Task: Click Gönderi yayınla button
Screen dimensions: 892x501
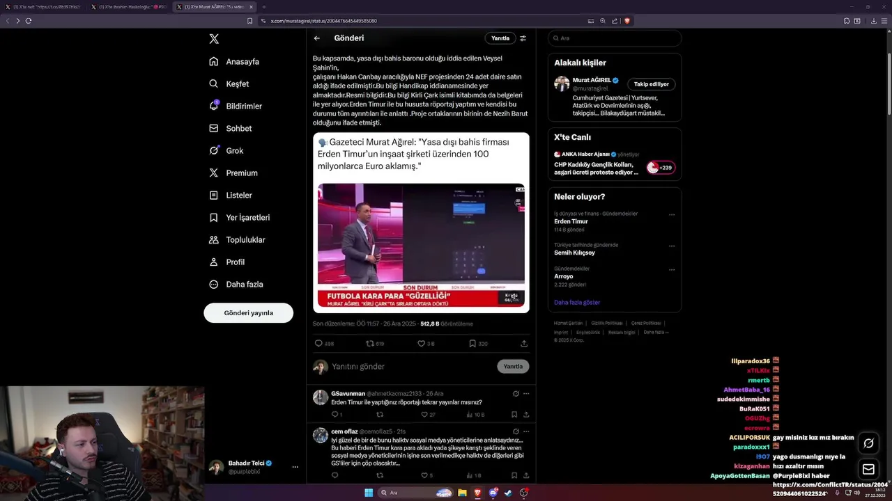Action: (248, 312)
